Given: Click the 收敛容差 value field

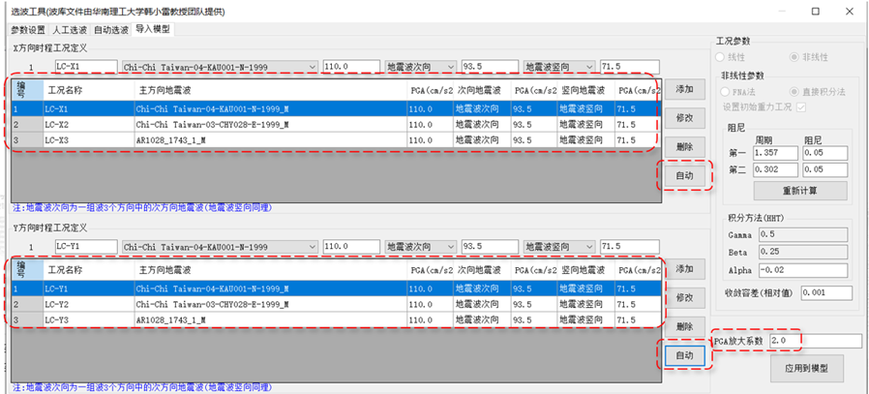Looking at the screenshot, I should [x=824, y=292].
